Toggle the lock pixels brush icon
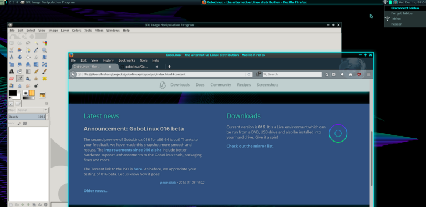 click(19, 123)
